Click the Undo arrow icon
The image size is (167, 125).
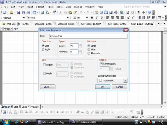pos(81,12)
